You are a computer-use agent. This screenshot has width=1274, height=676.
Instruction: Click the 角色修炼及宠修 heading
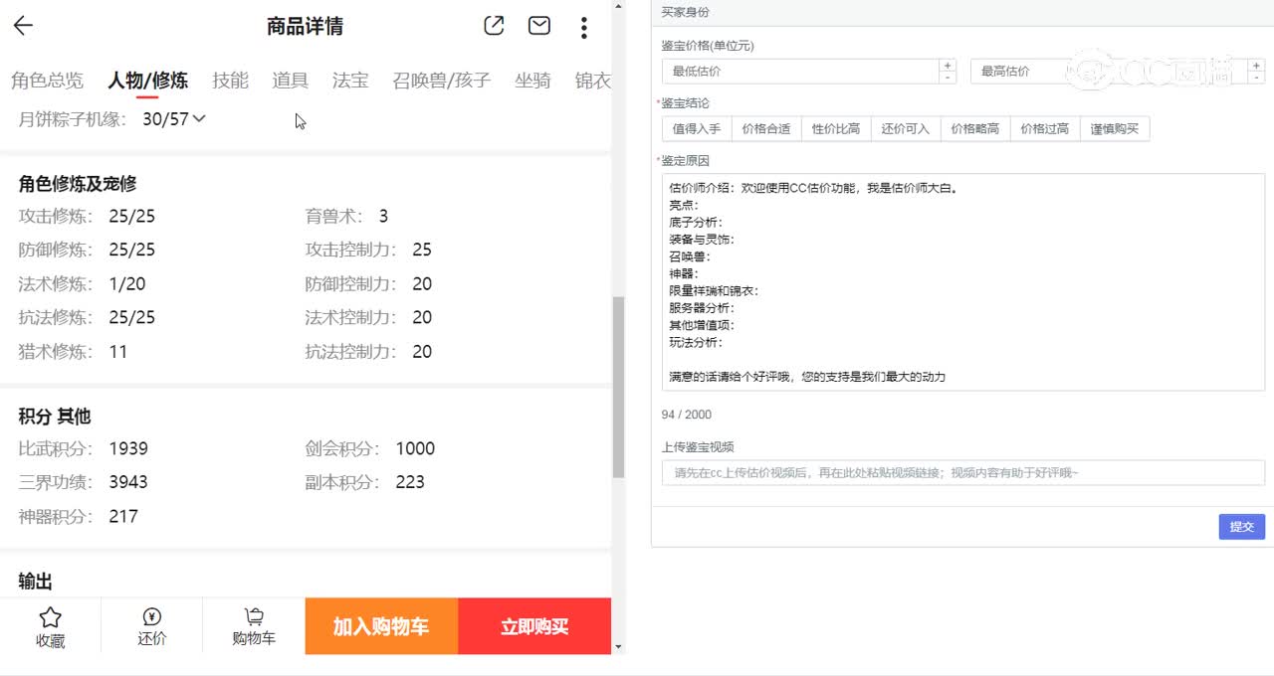(78, 183)
